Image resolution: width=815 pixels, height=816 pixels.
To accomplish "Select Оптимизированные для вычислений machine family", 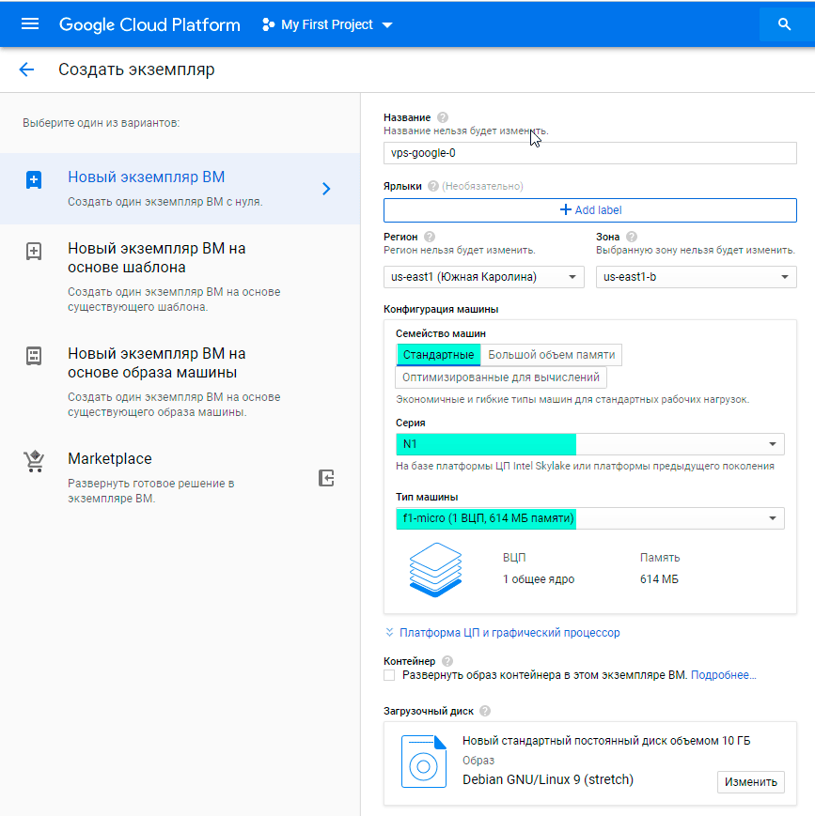I will (x=500, y=377).
